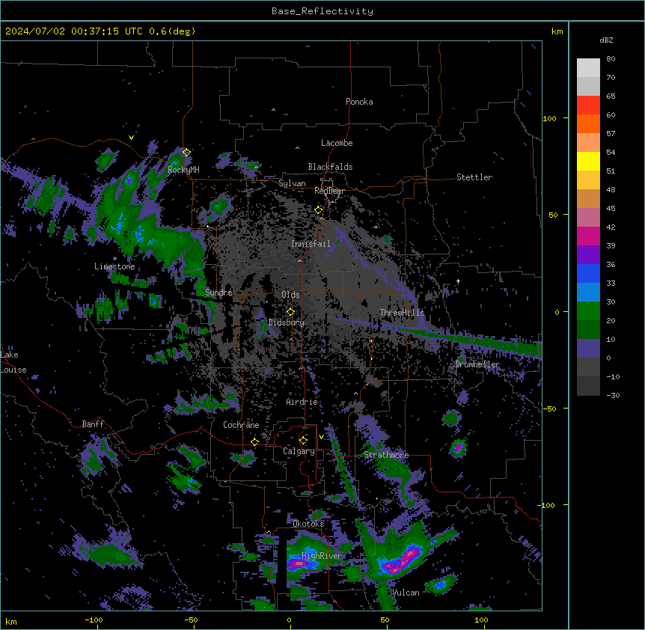Click the Lacombe town label

click(337, 143)
